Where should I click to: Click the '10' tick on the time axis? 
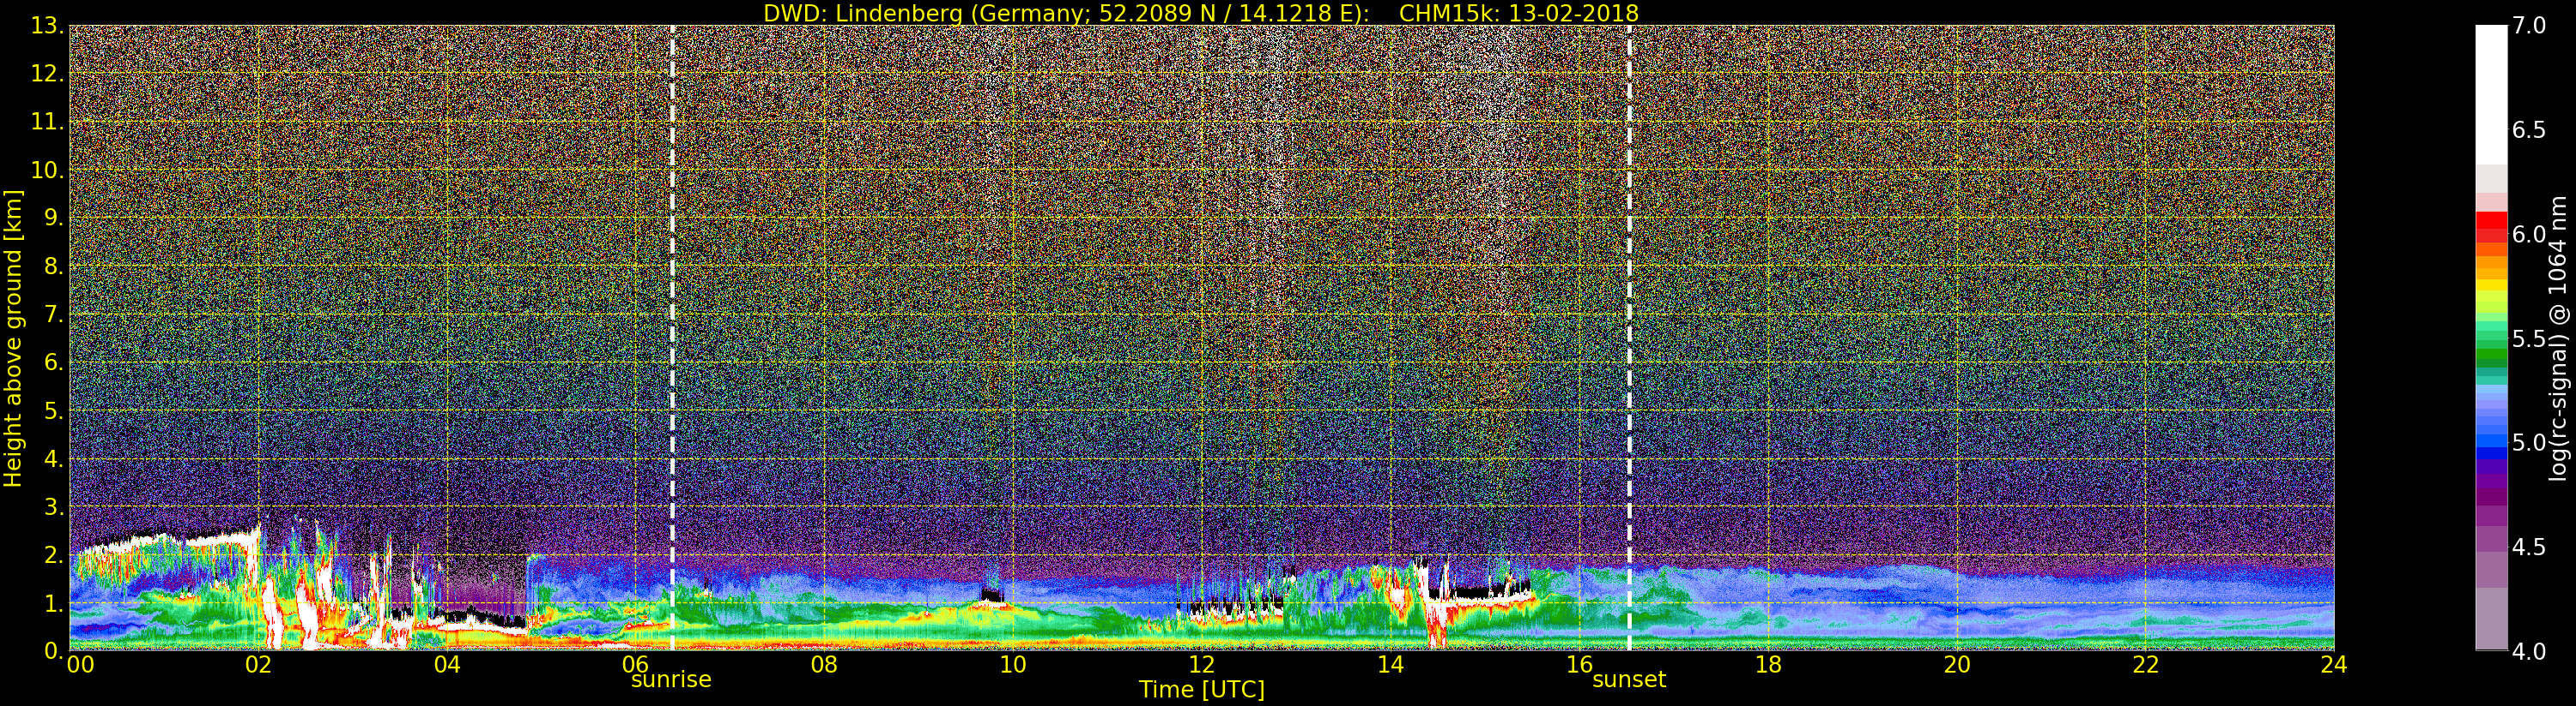pos(1013,663)
